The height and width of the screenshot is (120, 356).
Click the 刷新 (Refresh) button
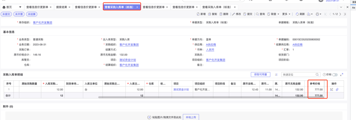[300, 14]
